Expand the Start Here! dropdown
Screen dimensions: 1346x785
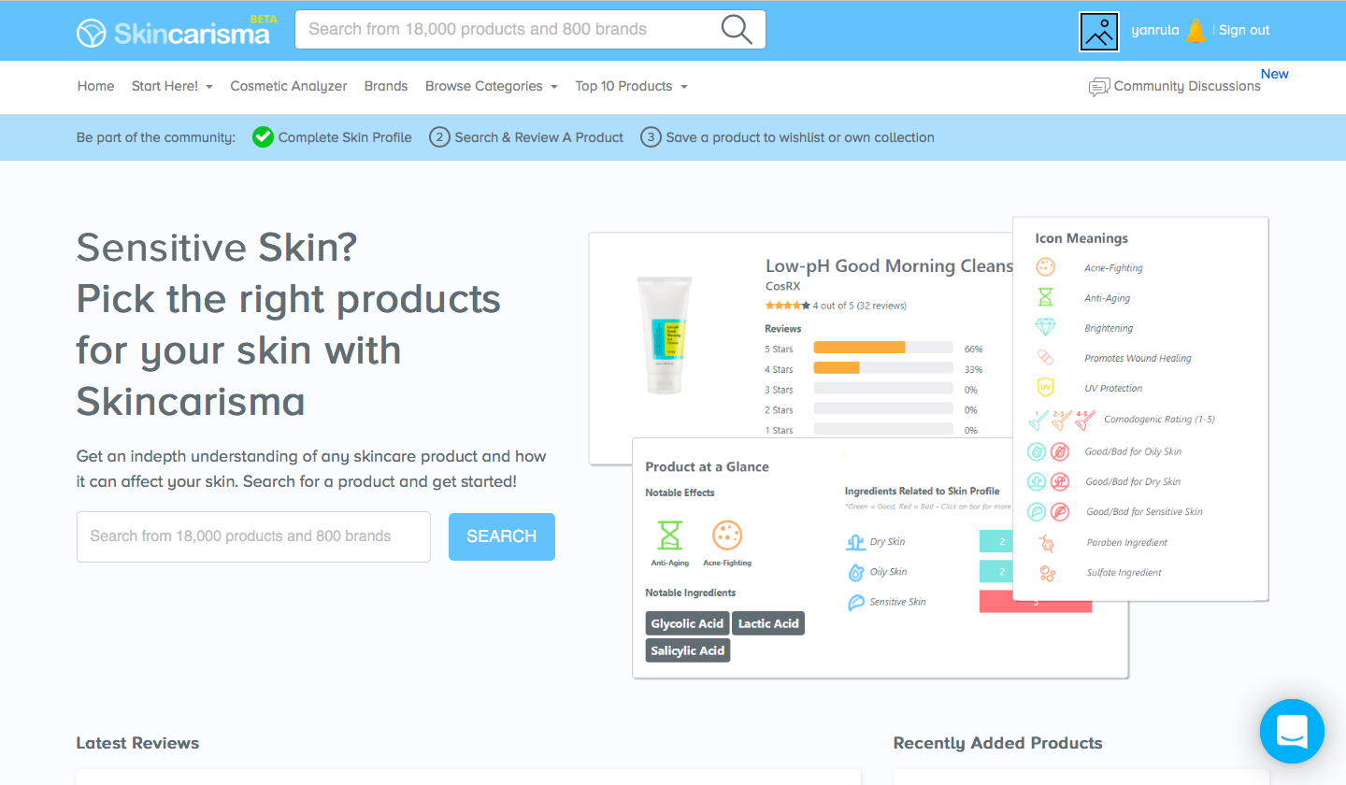[172, 86]
